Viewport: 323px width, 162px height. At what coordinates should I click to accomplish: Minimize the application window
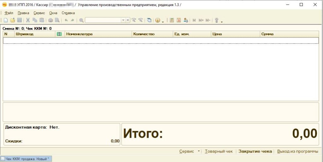tap(287, 4)
